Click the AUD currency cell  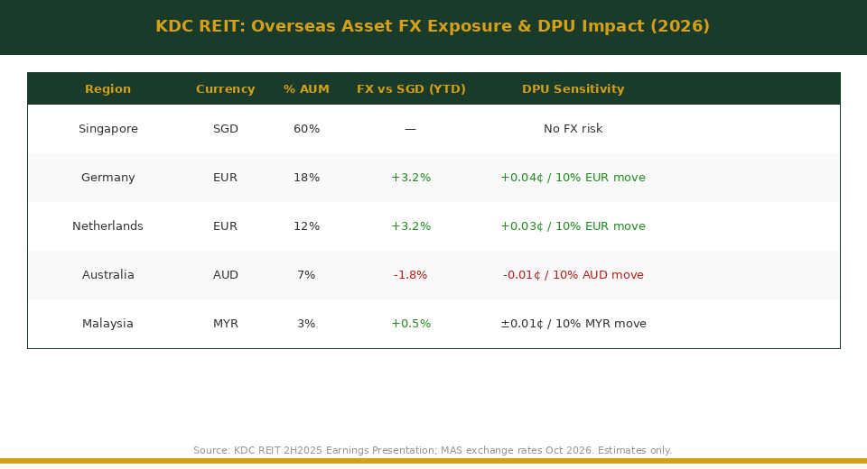(226, 274)
